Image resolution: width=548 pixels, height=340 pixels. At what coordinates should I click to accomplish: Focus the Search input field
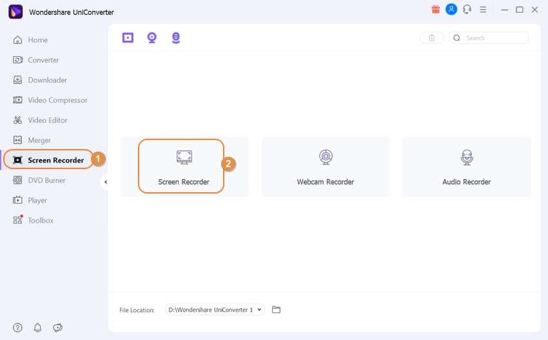(x=489, y=38)
